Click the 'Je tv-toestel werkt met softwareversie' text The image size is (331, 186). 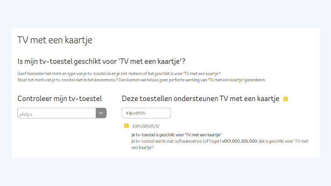pos(167,141)
